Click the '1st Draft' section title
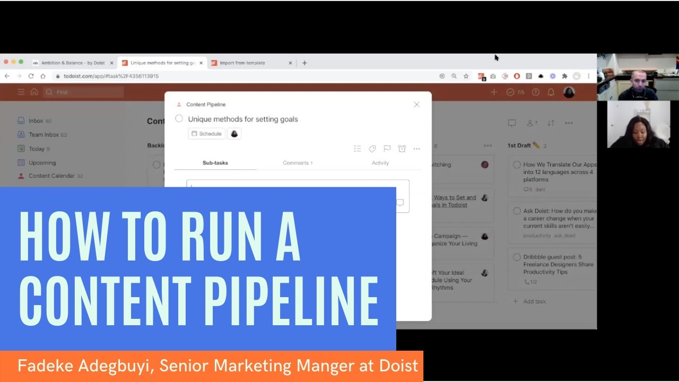Viewport: 679px width, 382px height. (x=520, y=145)
